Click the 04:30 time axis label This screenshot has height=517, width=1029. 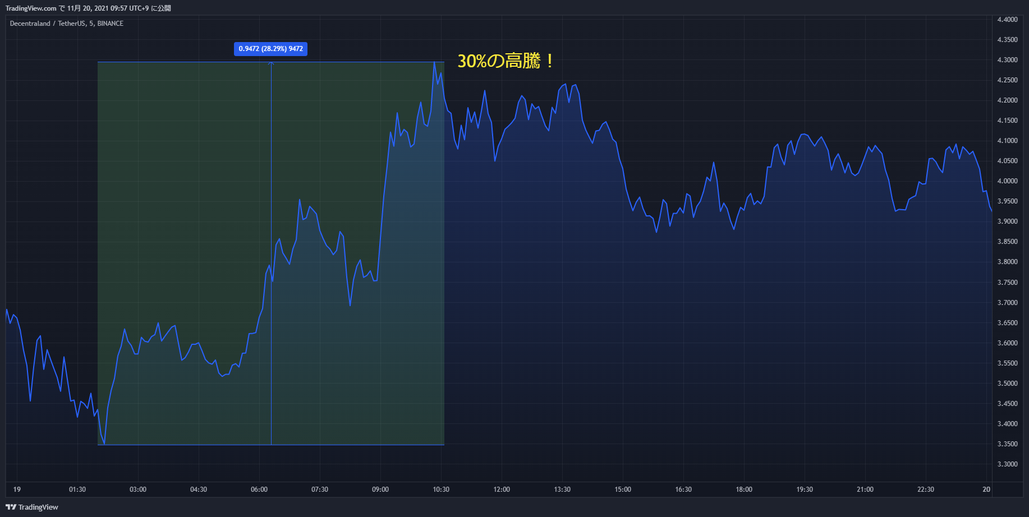point(199,490)
